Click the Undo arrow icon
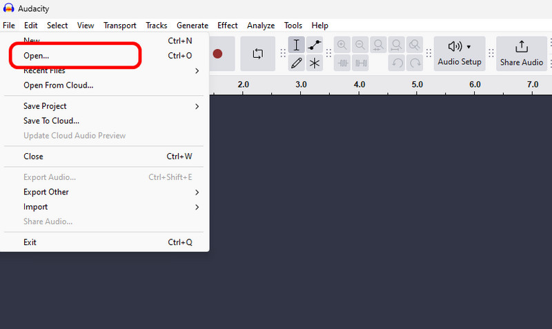Image resolution: width=552 pixels, height=329 pixels. pos(397,63)
